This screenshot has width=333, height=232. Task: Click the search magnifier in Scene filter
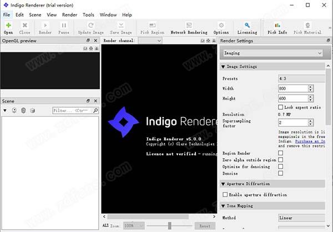pos(95,110)
